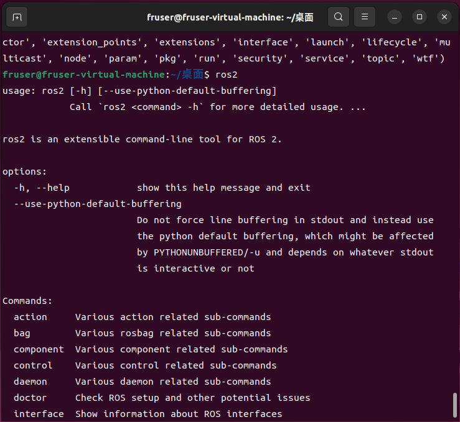Click the 'by PYTHONUNBUFFERED/-u' line
The width and height of the screenshot is (460, 422).
click(x=285, y=252)
